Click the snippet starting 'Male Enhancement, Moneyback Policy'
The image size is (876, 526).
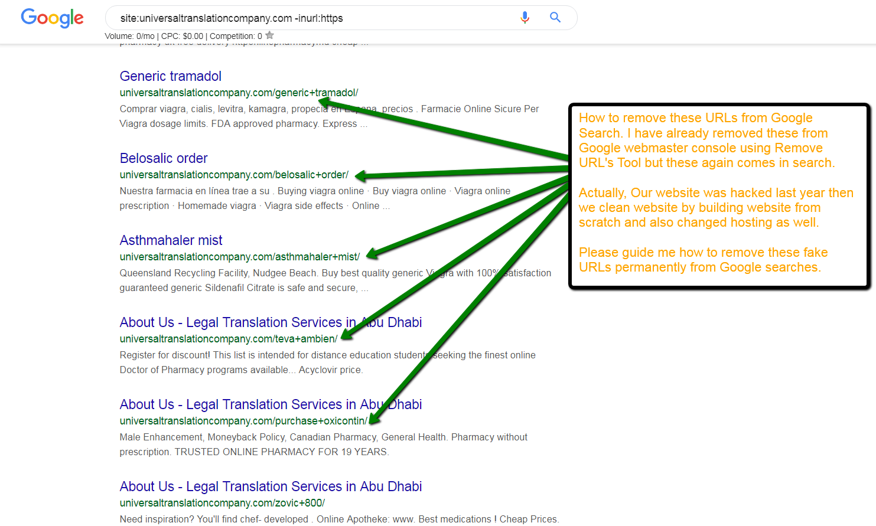(x=324, y=445)
